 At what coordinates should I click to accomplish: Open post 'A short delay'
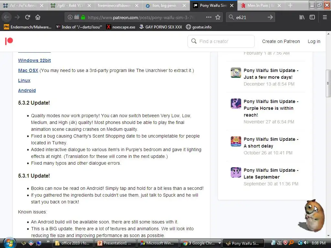271,142
